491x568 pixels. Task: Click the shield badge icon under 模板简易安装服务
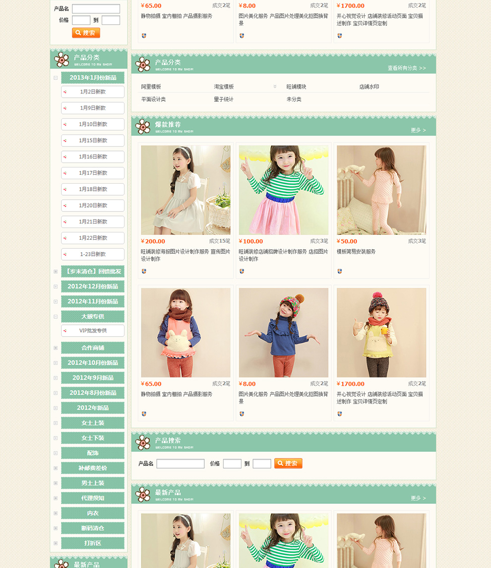(x=339, y=271)
